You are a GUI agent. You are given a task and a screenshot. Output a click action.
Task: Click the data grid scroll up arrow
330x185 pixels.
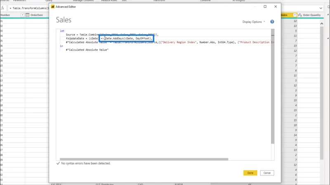point(322,24)
